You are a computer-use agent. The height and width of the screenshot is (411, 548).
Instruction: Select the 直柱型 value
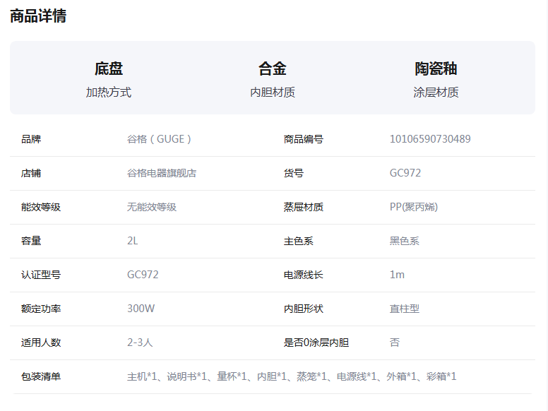click(405, 309)
